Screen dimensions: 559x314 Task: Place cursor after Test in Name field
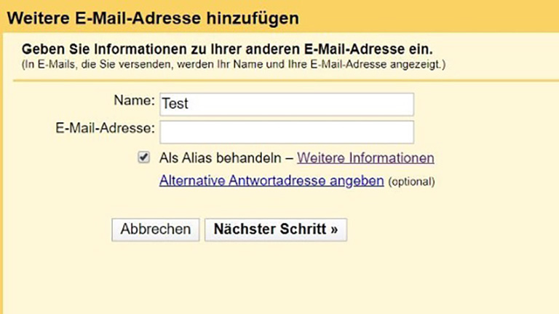pyautogui.click(x=192, y=103)
